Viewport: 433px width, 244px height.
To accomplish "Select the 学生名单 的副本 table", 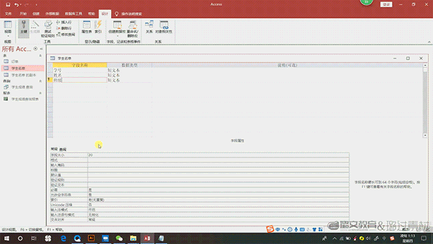I will (x=22, y=75).
